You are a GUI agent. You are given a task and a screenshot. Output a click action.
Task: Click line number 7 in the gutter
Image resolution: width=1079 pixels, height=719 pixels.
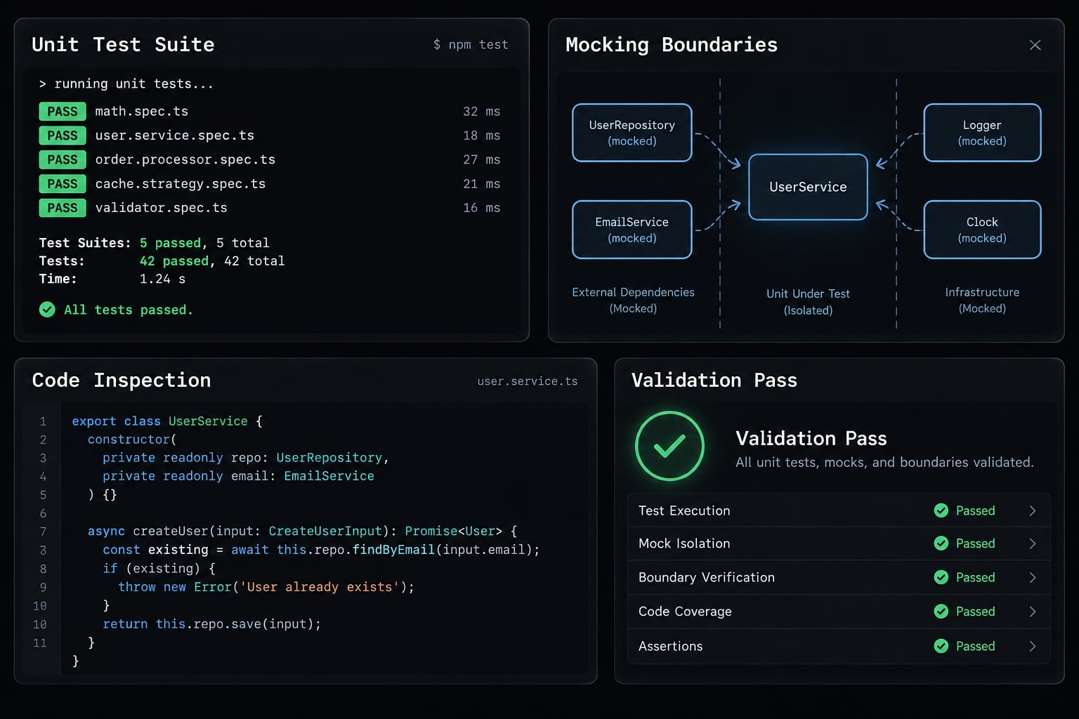[x=43, y=532]
